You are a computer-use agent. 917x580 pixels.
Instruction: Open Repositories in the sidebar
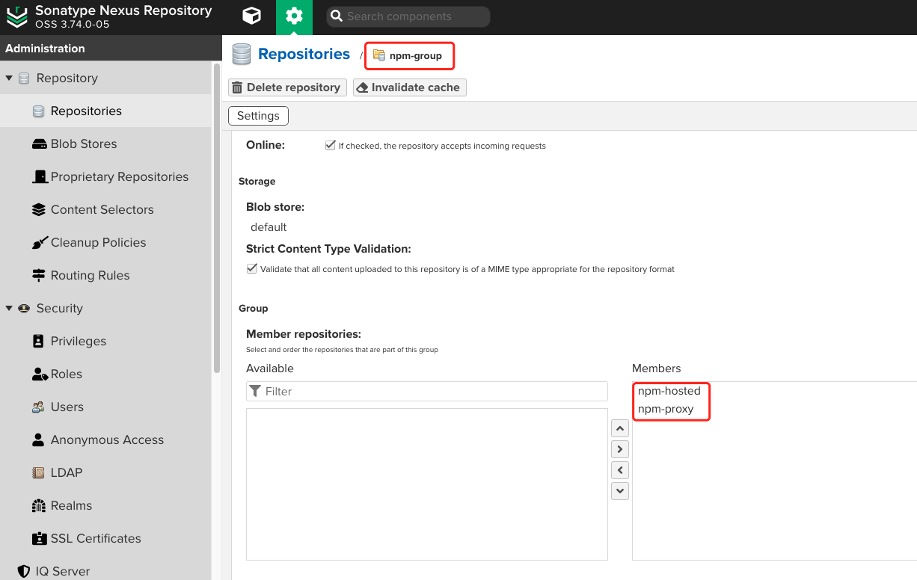point(105,111)
